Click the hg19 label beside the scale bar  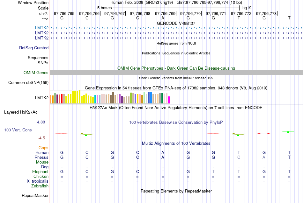(x=247, y=8)
